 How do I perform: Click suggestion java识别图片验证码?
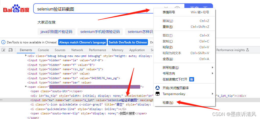[56, 32]
